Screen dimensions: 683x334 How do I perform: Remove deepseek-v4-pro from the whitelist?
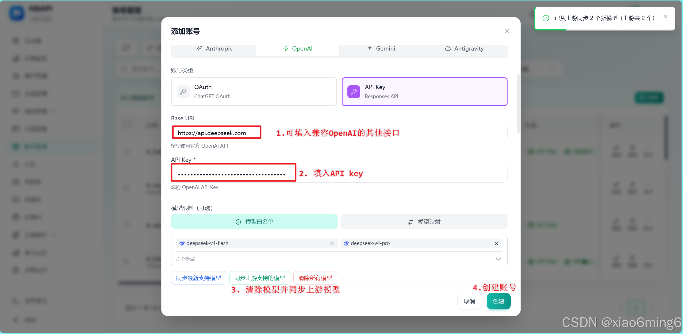(496, 243)
